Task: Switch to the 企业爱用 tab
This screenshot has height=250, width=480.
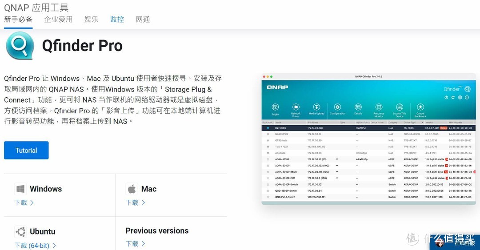Action: 59,19
